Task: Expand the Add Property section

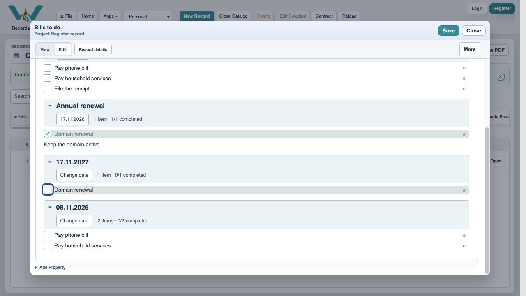Action: [51, 267]
